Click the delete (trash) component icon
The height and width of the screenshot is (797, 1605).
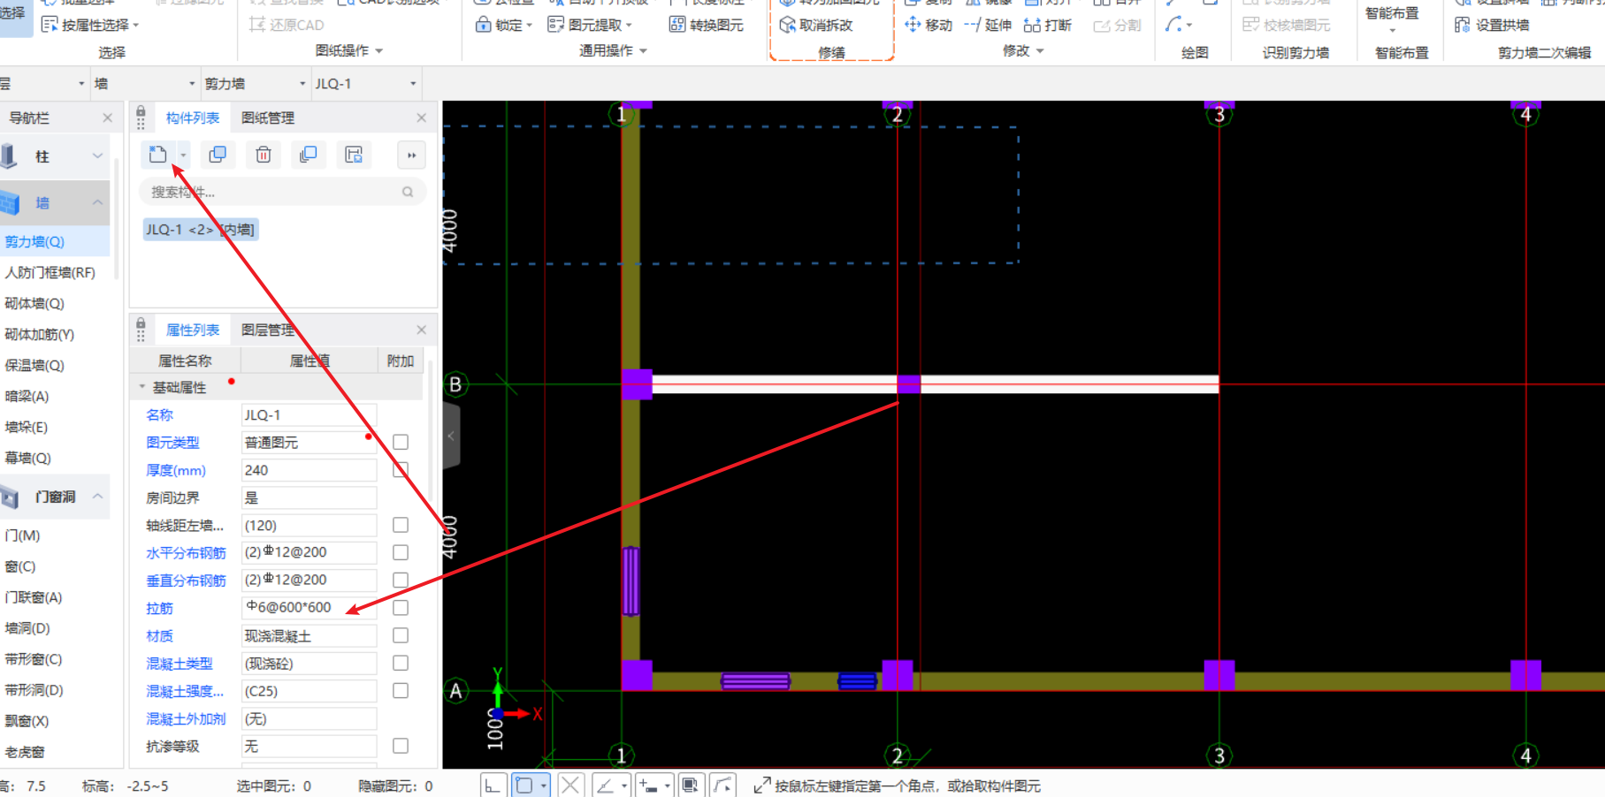tap(263, 155)
